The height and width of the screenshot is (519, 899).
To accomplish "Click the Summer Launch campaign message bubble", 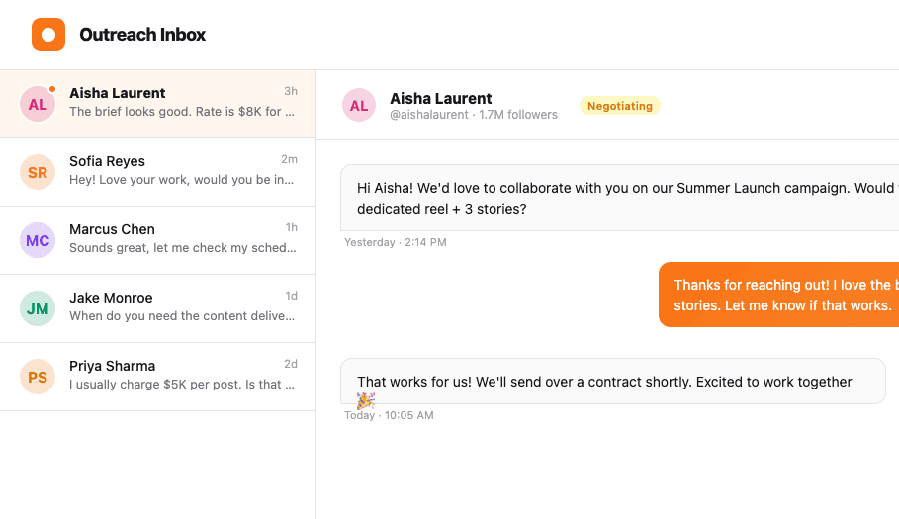I will click(619, 198).
